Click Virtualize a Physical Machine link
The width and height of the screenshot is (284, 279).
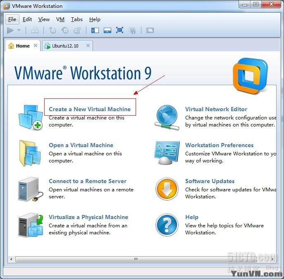[88, 217]
